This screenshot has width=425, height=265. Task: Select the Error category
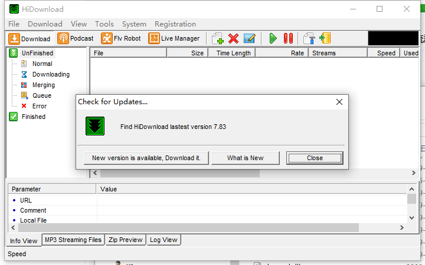(40, 106)
